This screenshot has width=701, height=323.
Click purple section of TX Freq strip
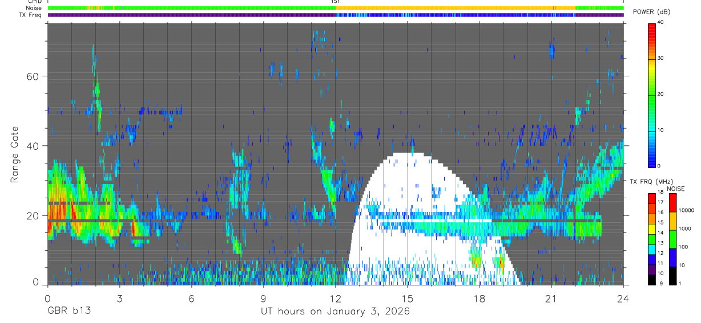[x=191, y=15]
